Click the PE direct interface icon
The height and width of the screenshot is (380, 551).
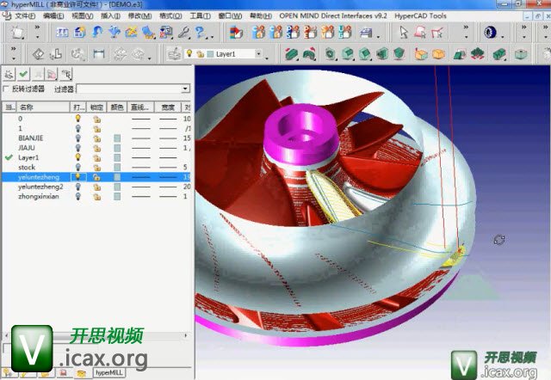310,33
